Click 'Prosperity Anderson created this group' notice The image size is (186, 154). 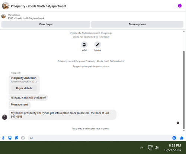[x=91, y=33]
